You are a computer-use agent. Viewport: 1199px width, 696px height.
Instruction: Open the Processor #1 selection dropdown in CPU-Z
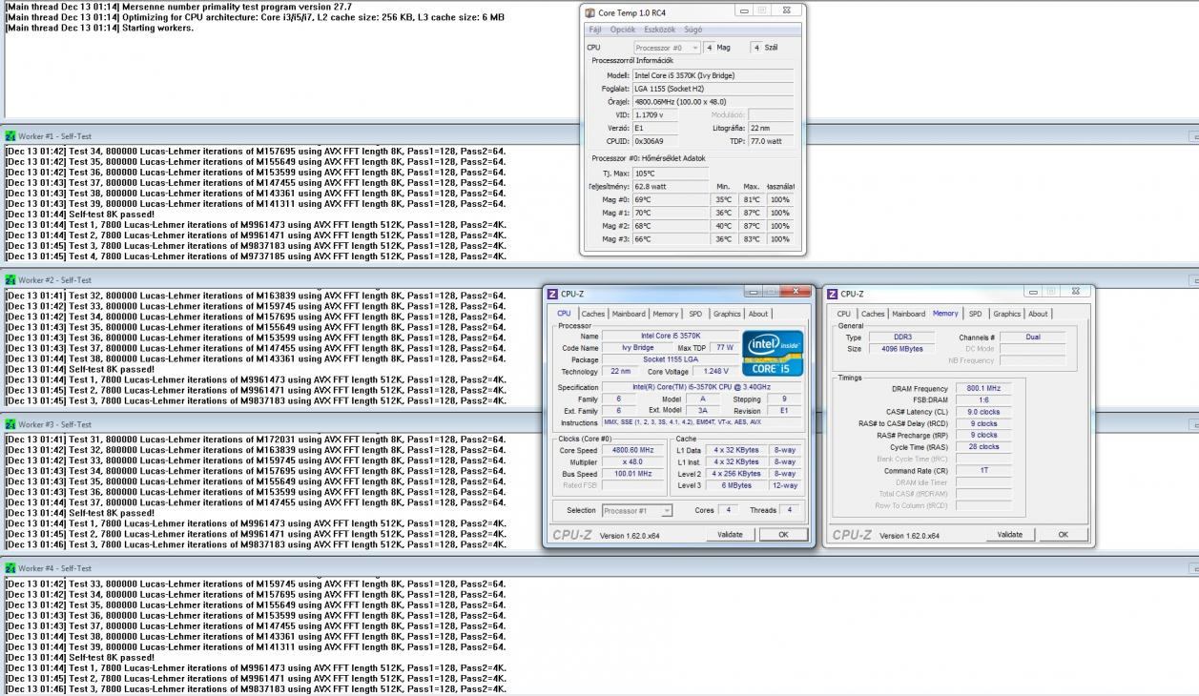click(637, 510)
